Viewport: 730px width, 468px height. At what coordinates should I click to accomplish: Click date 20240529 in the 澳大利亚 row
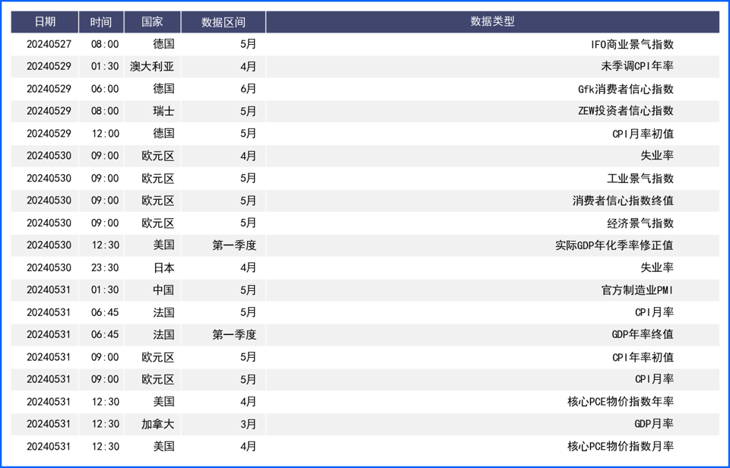pyautogui.click(x=49, y=67)
